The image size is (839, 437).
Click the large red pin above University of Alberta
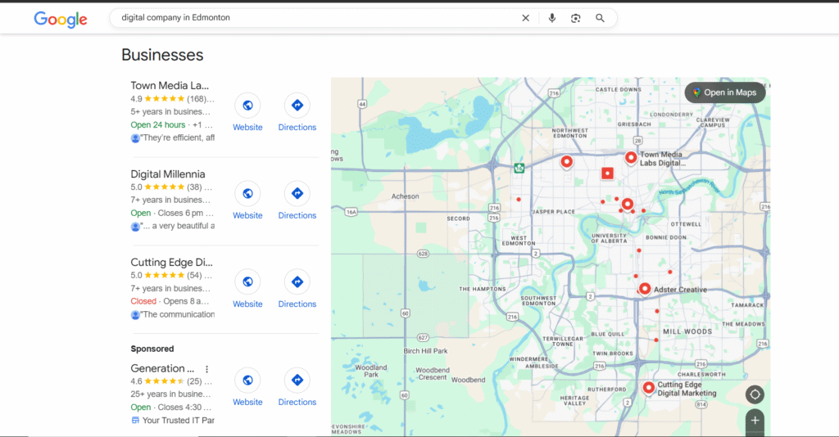[628, 204]
